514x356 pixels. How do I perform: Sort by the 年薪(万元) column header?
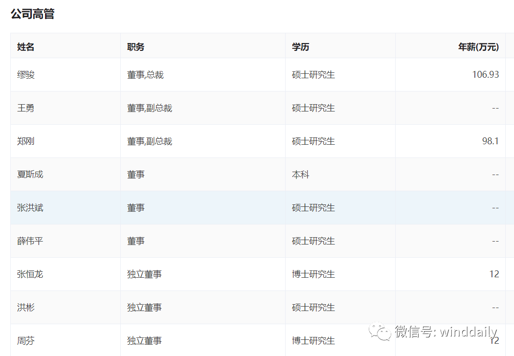(478, 47)
